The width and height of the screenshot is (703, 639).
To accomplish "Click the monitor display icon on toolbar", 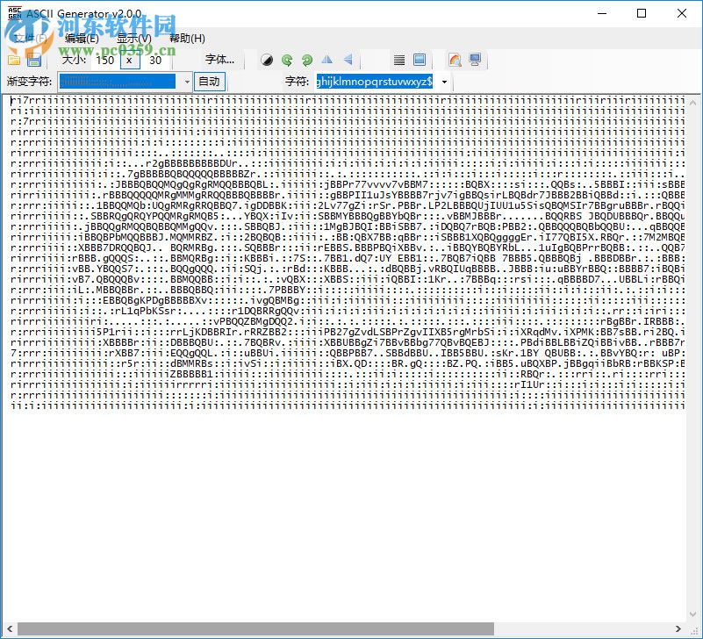I will click(x=475, y=60).
